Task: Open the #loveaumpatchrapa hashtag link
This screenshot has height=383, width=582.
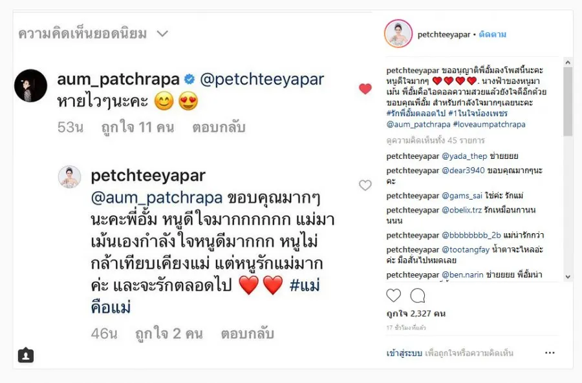Action: [490, 124]
